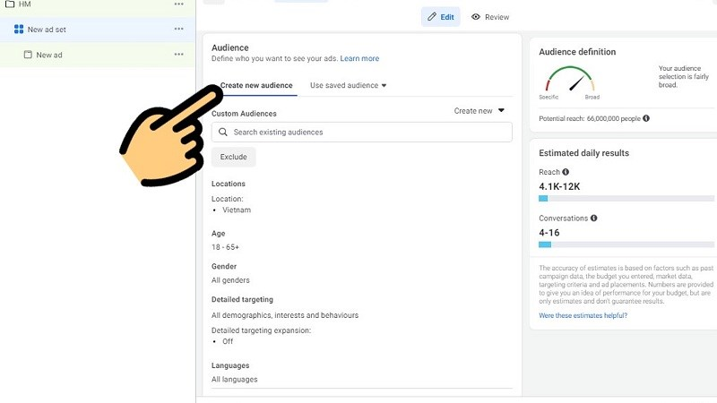This screenshot has height=403, width=717.
Task: Click the audience definition gauge
Action: click(x=570, y=79)
